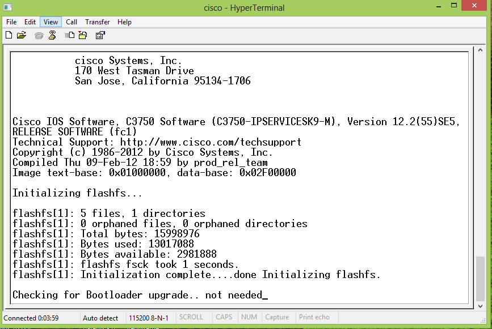Open the Call menu
This screenshot has height=329, width=492.
(x=72, y=22)
